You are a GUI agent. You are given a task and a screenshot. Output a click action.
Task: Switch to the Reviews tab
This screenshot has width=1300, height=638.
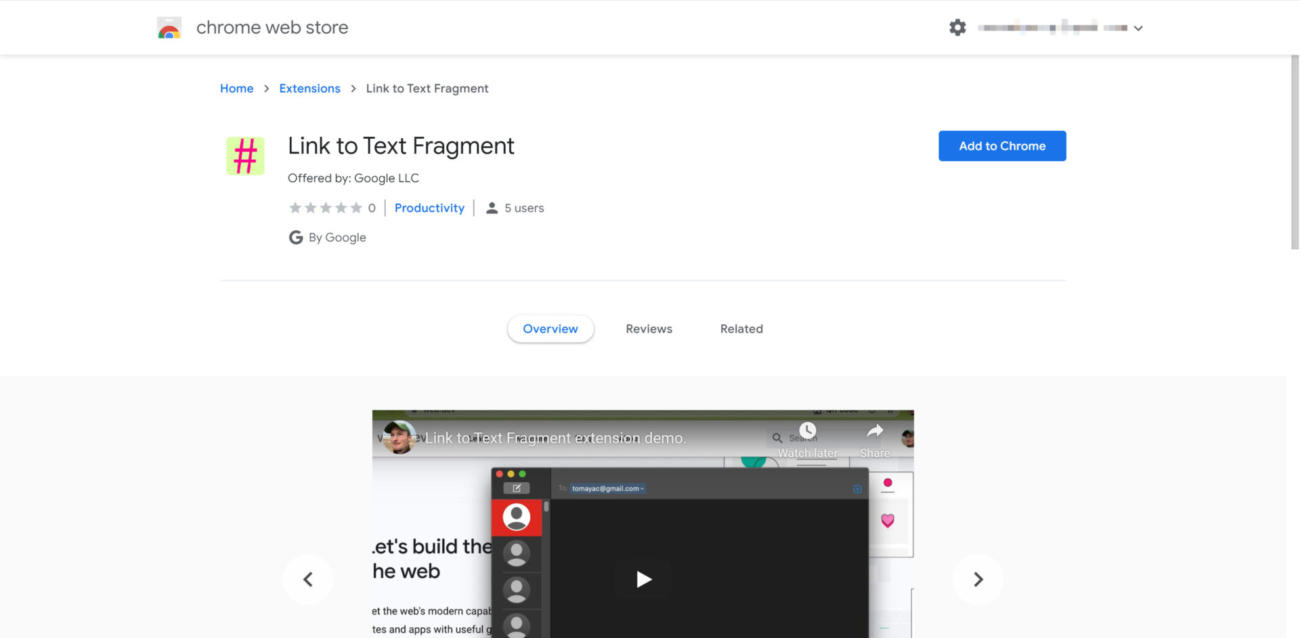[649, 328]
